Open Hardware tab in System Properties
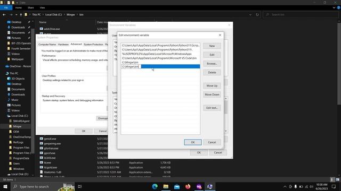Viewport: 341px width, 191px height. tap(63, 45)
